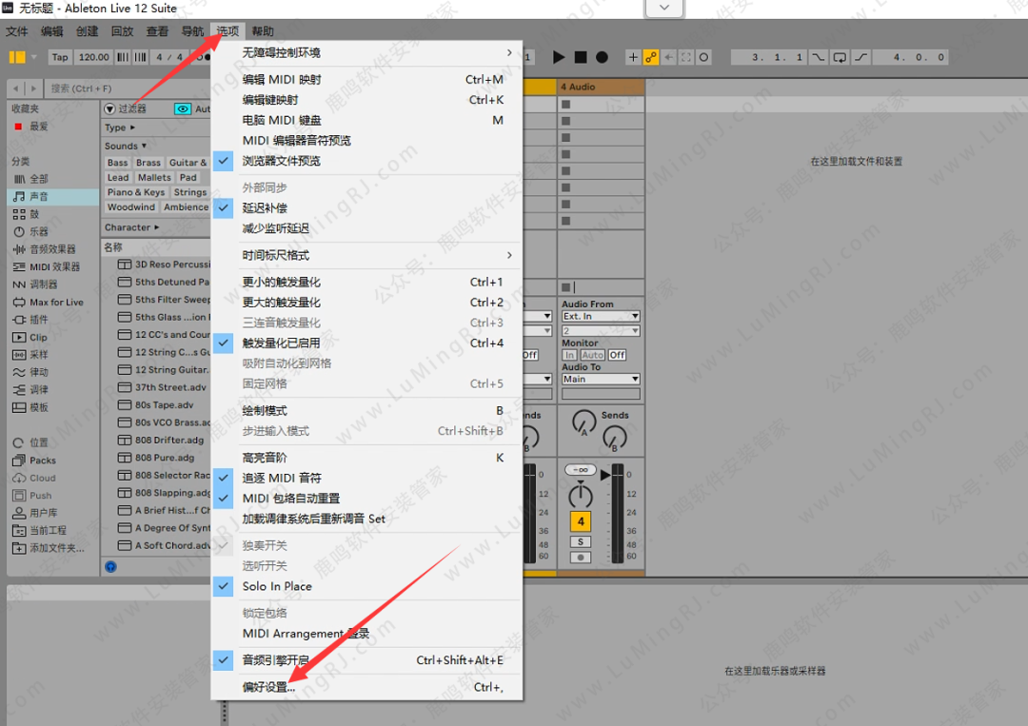Screen dimensions: 1028x726
Task: Open 偏好设置 from the options menu
Action: (x=269, y=687)
